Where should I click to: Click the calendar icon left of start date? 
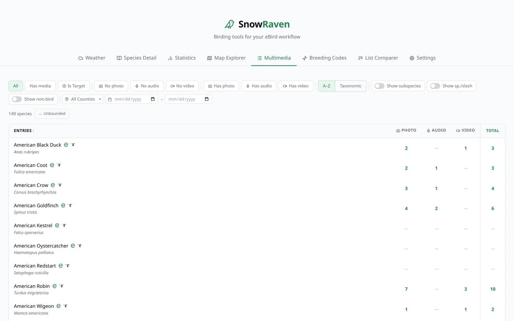click(x=110, y=100)
